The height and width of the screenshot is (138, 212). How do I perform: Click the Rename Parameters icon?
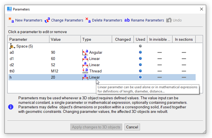pos(127,20)
